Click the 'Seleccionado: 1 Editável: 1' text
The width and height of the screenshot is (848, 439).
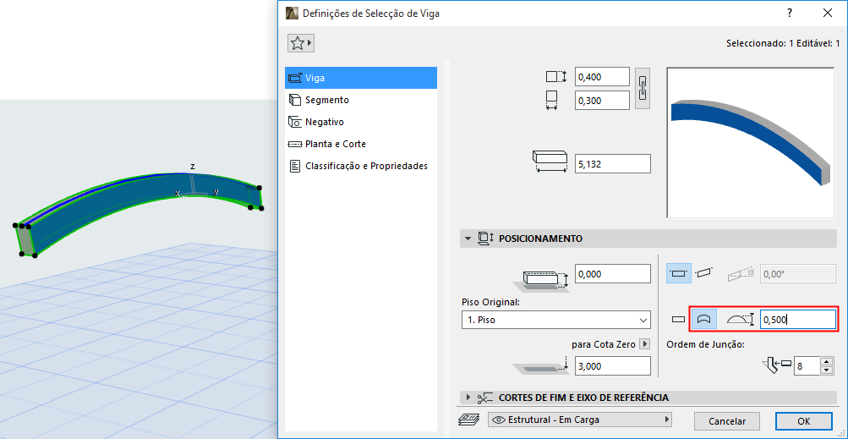(783, 43)
